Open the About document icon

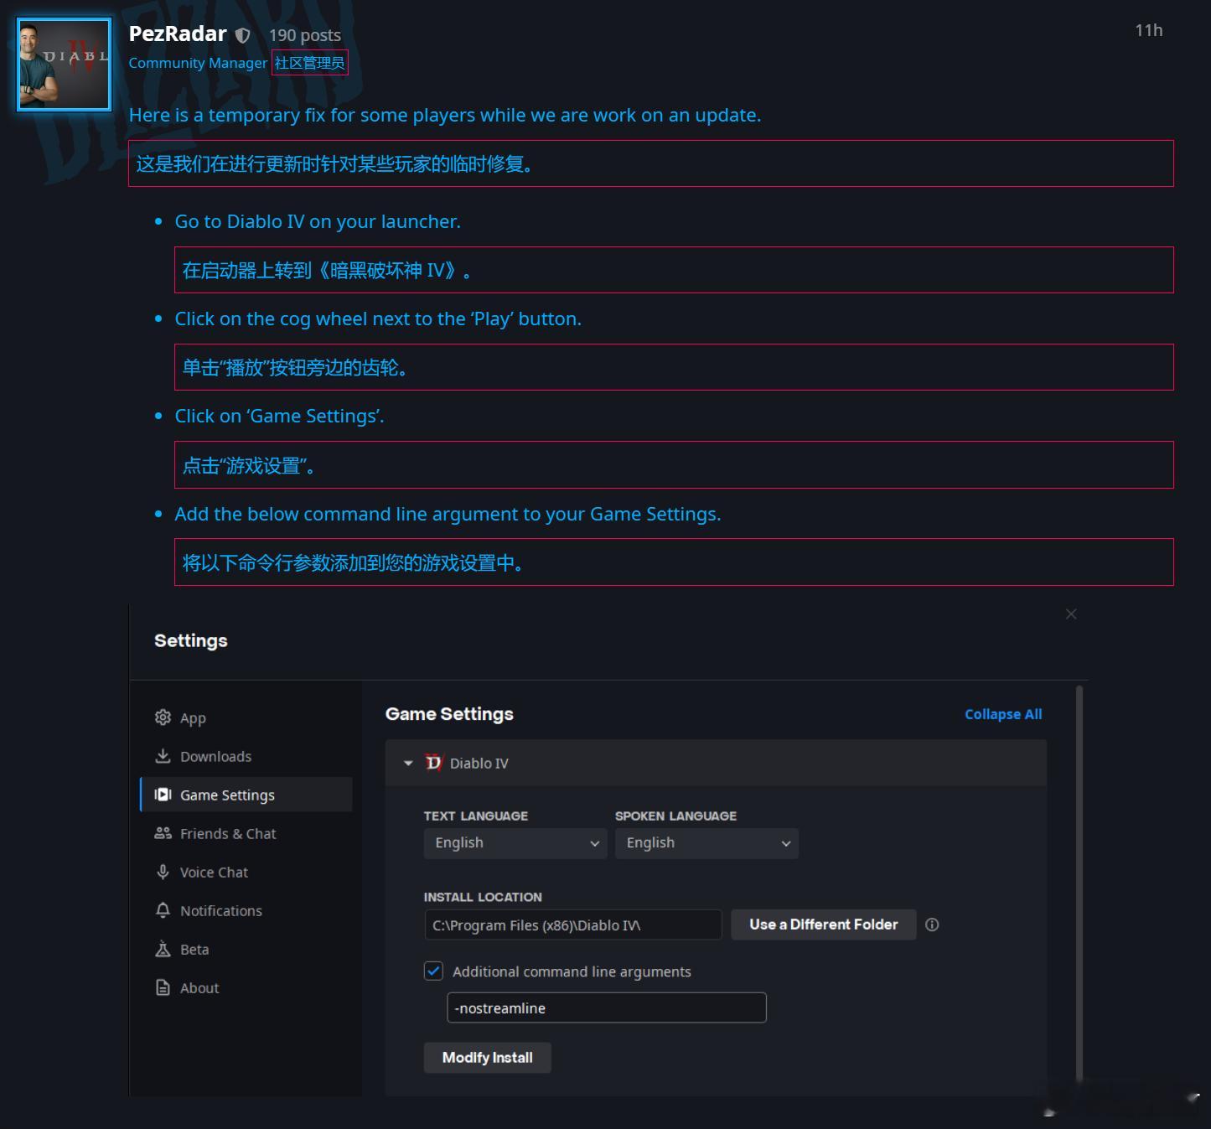tap(163, 987)
